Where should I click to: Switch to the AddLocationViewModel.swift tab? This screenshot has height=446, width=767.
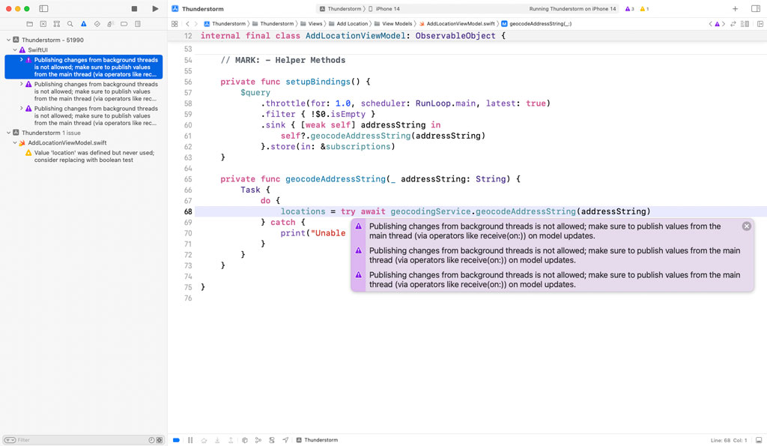coord(461,23)
